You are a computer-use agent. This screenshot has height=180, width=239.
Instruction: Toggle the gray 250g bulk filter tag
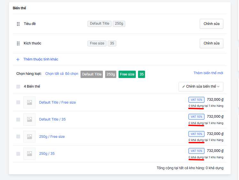pos(111,74)
